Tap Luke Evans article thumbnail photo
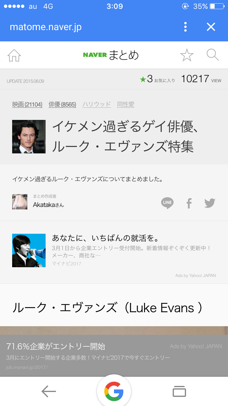 29,137
